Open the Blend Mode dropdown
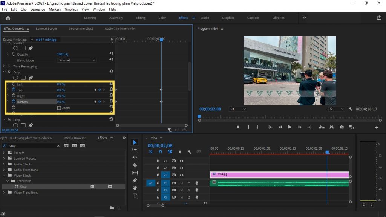 click(x=77, y=60)
